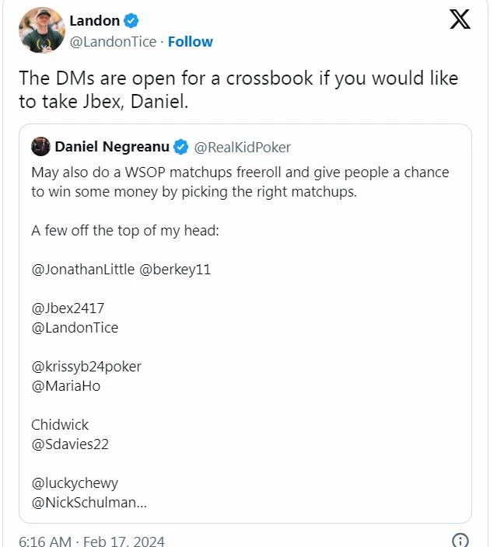Click the X logo icon

coord(460,20)
